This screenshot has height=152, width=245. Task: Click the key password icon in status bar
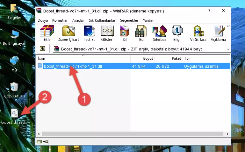coord(45,142)
